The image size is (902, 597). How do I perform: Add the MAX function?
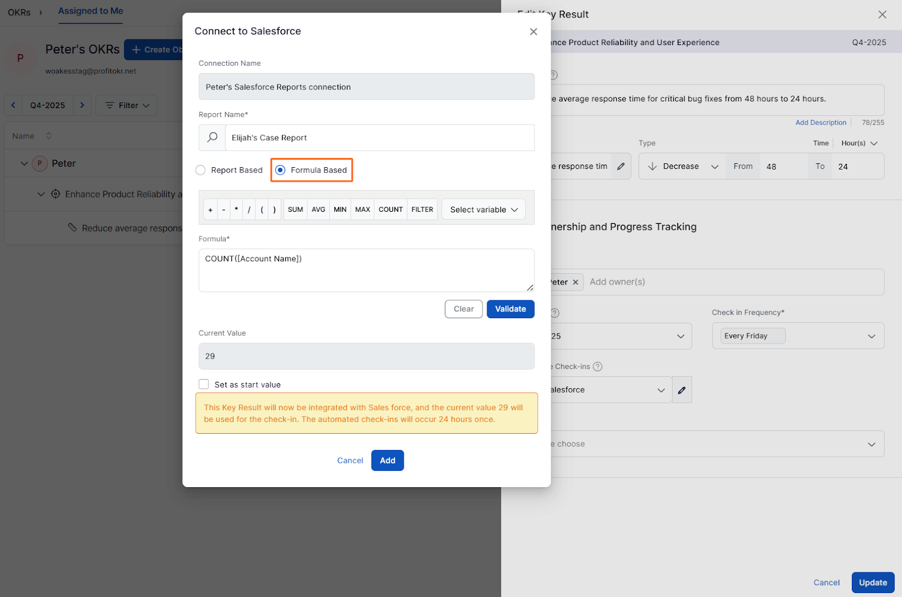click(362, 210)
